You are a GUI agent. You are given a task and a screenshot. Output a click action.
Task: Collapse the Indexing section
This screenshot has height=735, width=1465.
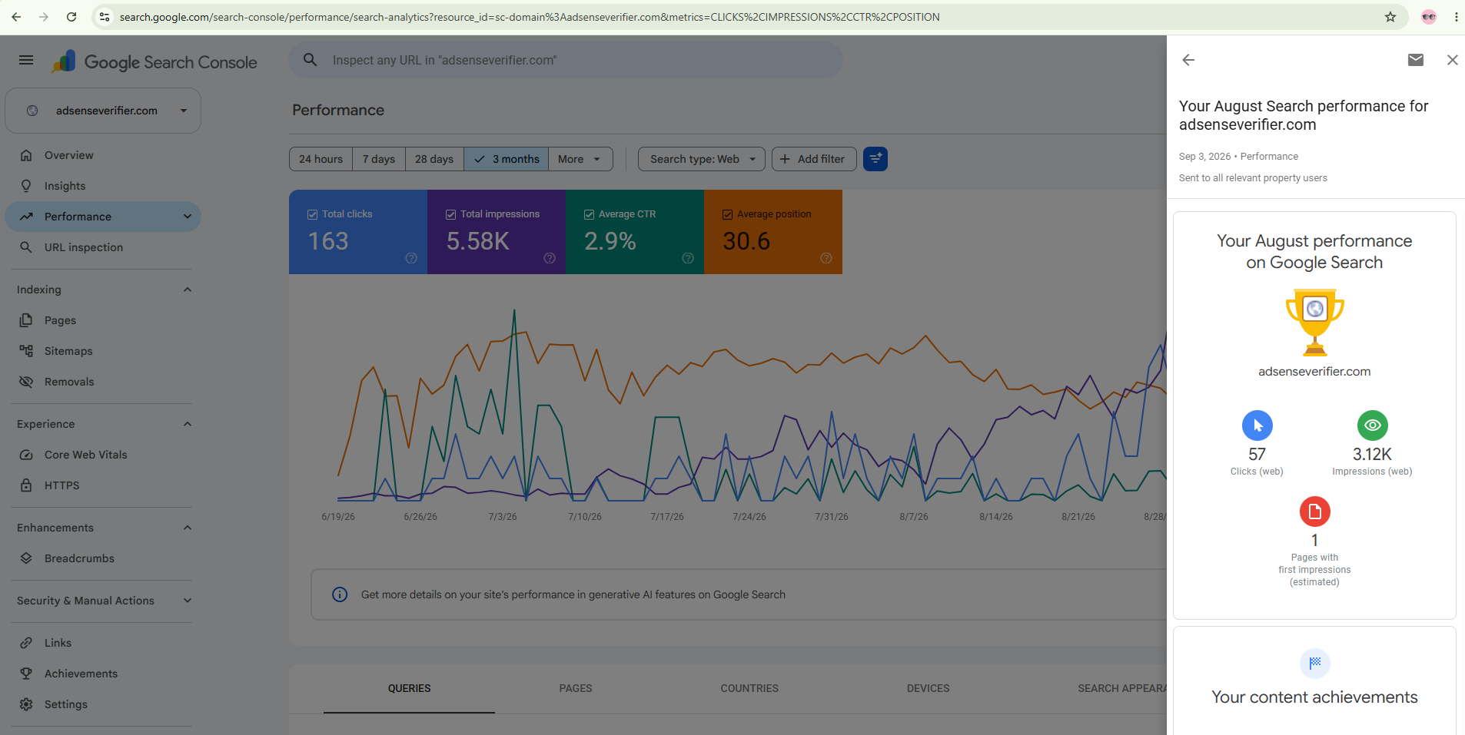pos(188,290)
